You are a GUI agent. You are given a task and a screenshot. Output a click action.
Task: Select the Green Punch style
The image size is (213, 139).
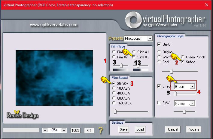click(183, 57)
